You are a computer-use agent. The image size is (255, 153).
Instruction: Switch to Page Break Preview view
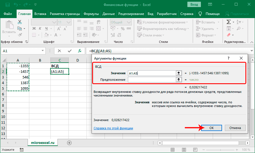point(195,150)
